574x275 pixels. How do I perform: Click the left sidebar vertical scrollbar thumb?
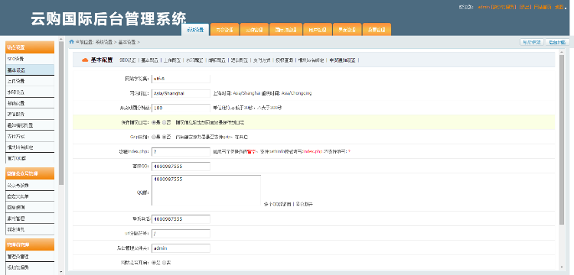[x=61, y=113]
